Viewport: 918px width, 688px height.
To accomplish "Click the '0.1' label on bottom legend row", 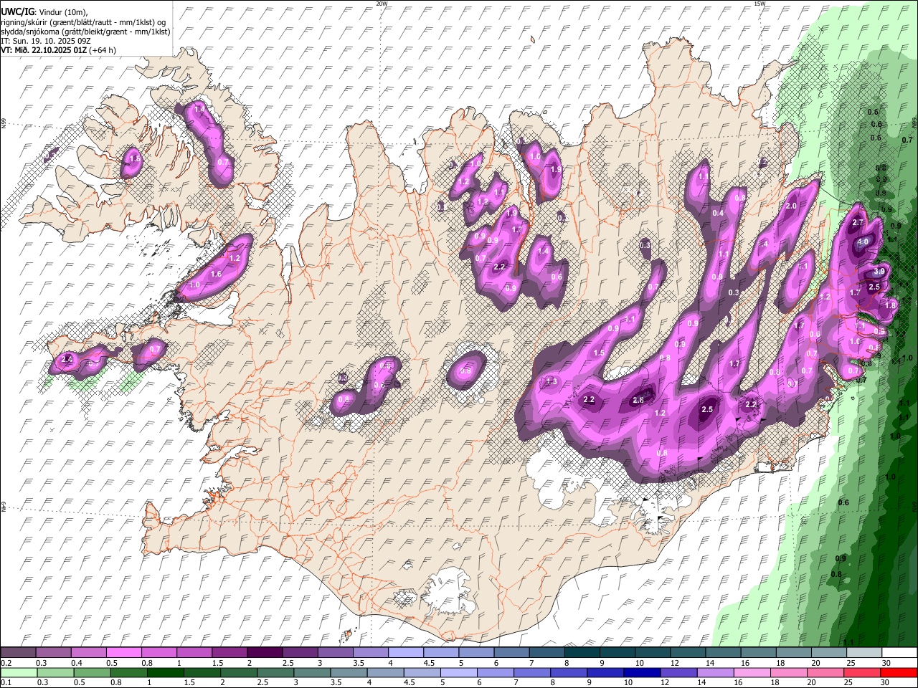I will click(x=5, y=683).
